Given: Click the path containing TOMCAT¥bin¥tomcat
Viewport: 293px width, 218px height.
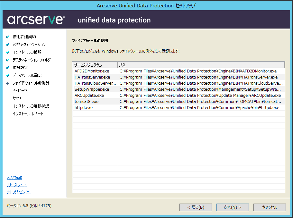Looking at the screenshot, I should pos(200,102).
